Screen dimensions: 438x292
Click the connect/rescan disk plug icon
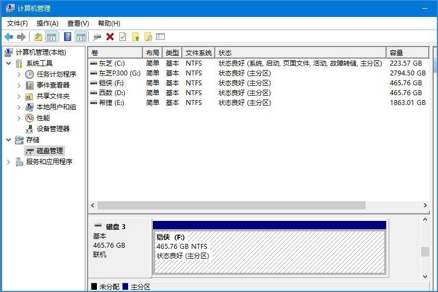[97, 37]
